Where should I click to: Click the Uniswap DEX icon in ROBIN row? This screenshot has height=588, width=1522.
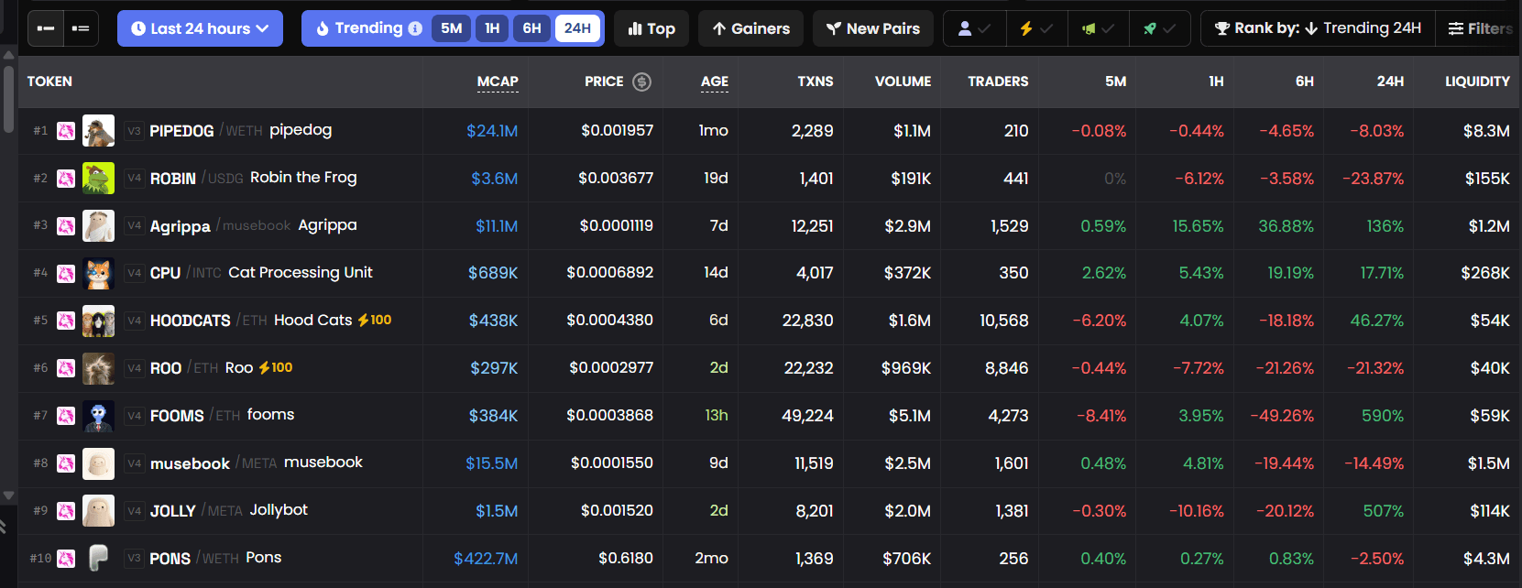pyautogui.click(x=66, y=179)
